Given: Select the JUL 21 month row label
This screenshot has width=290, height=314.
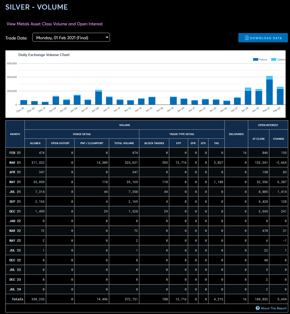Looking at the screenshot, I should 15,192.
